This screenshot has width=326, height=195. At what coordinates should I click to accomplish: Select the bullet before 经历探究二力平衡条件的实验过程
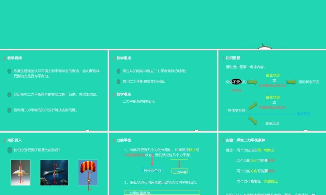pyautogui.click(x=9, y=95)
